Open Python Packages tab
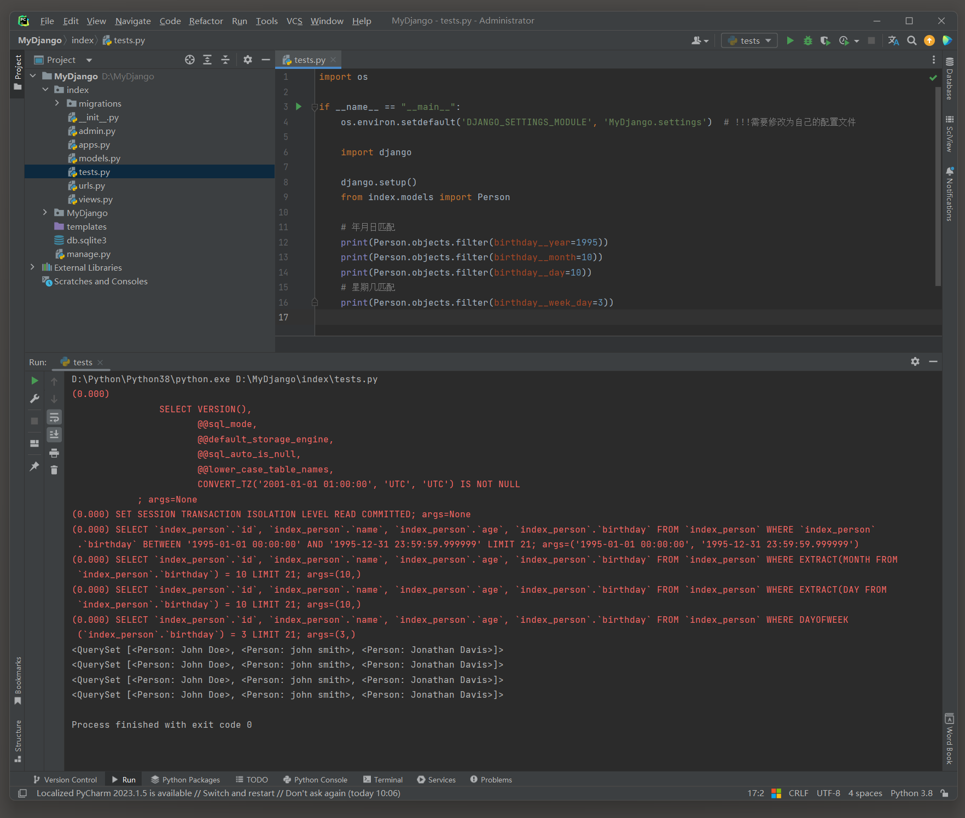This screenshot has height=818, width=965. [x=185, y=780]
